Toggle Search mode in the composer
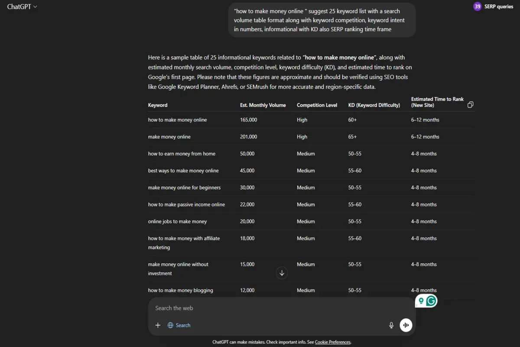Screen dimensions: 520x347 tap(179, 325)
